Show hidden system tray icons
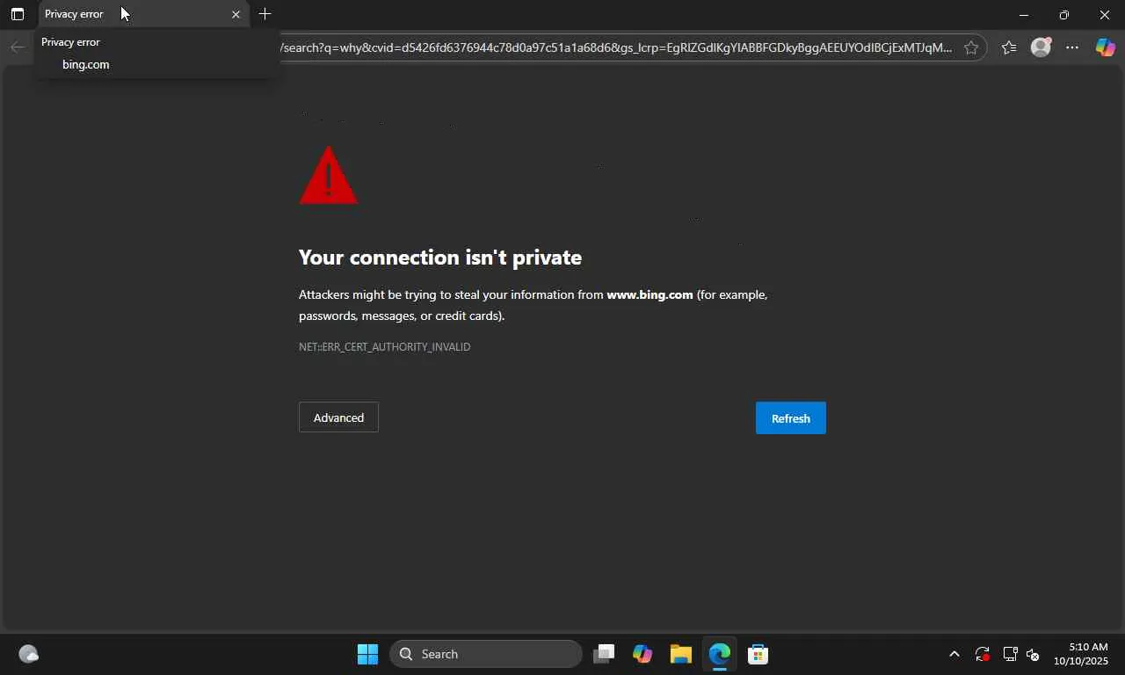 [954, 654]
